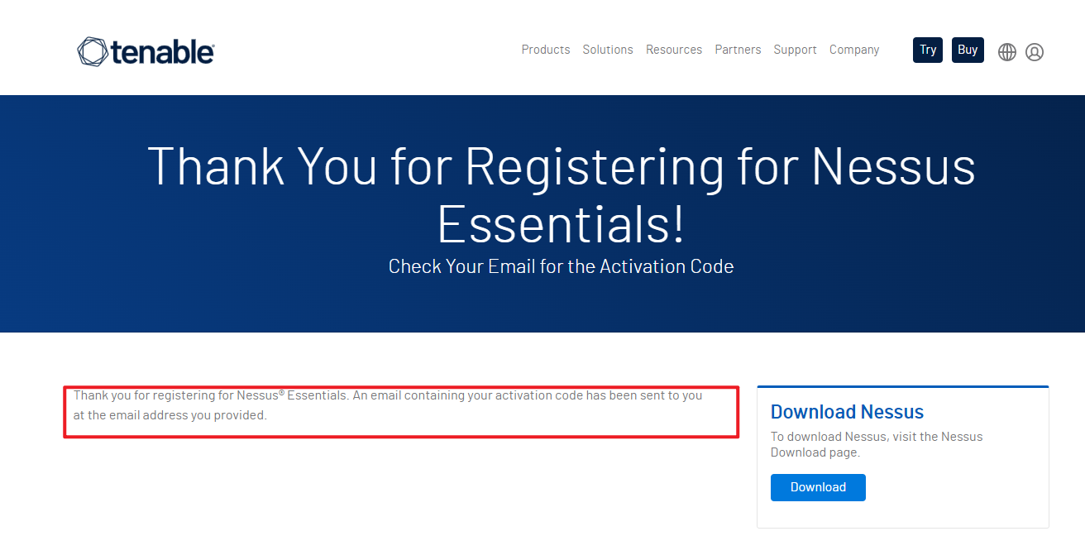
Task: Expand the Resources navigation menu
Action: tap(673, 50)
